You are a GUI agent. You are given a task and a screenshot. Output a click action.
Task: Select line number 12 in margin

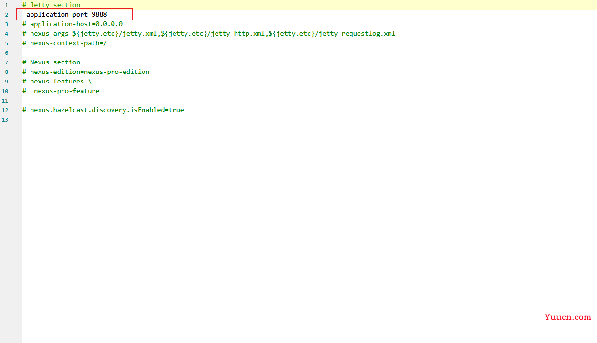pos(5,110)
